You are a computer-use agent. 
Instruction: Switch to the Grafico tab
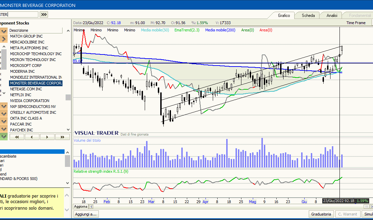click(x=284, y=16)
